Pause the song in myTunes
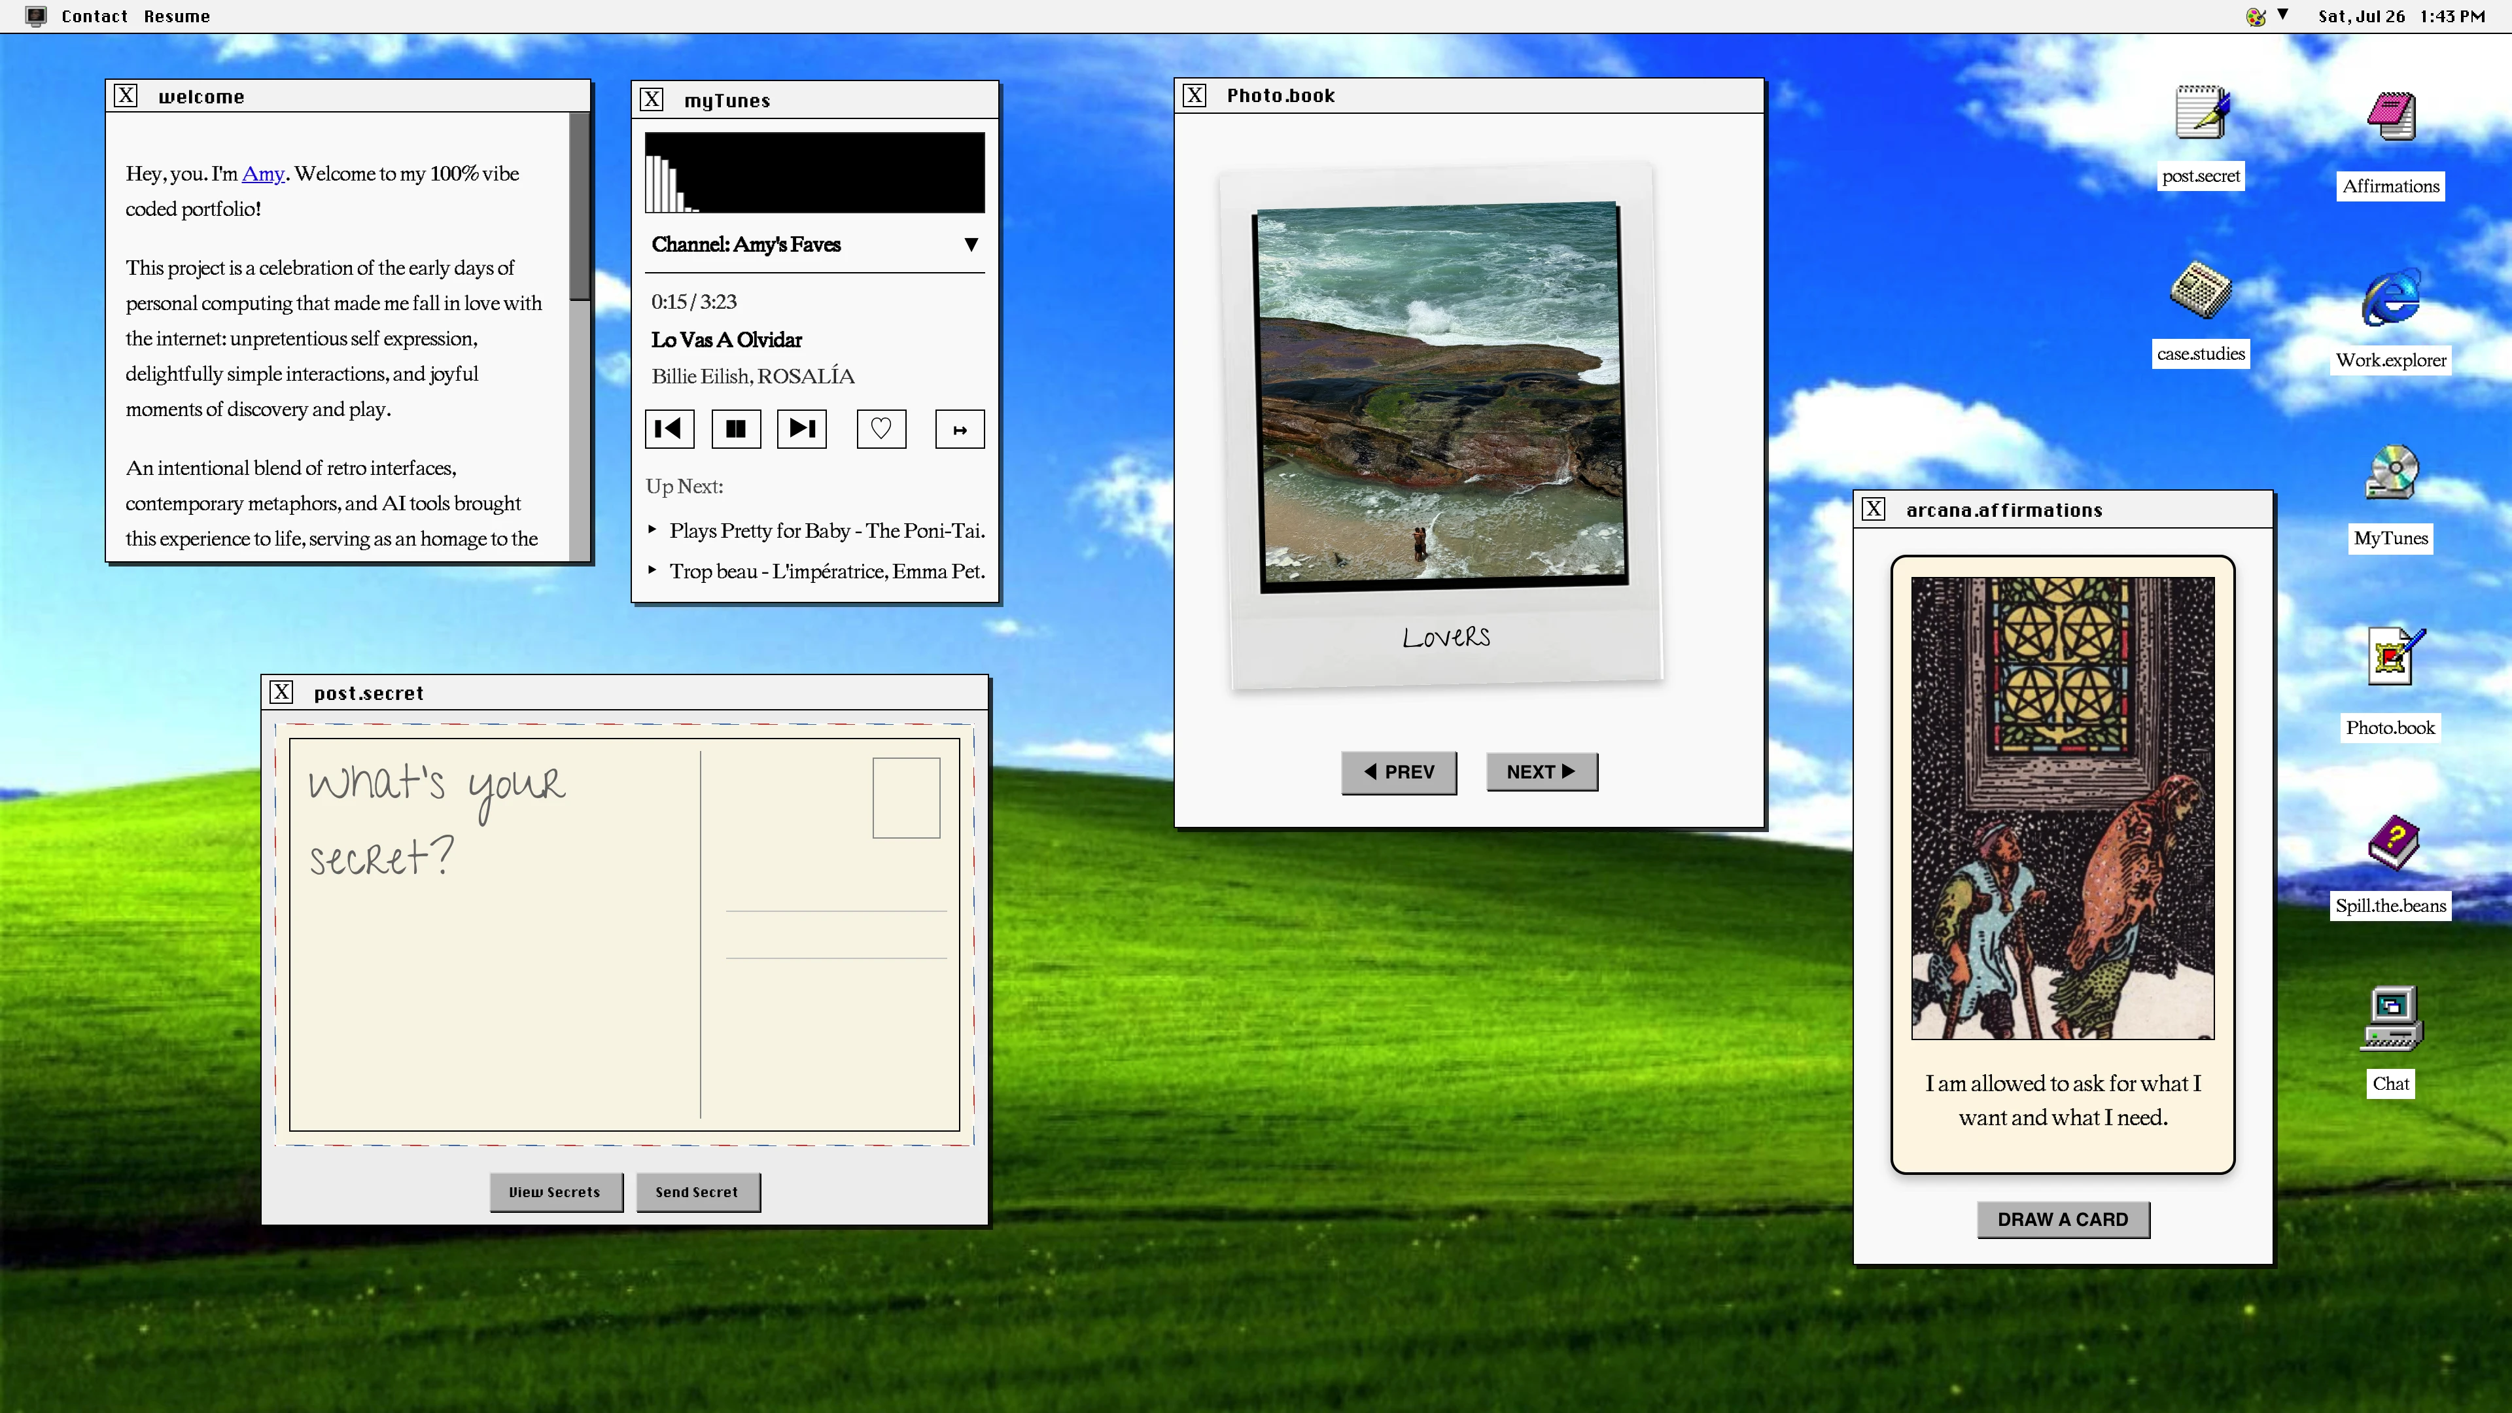2512x1413 pixels. 736,429
